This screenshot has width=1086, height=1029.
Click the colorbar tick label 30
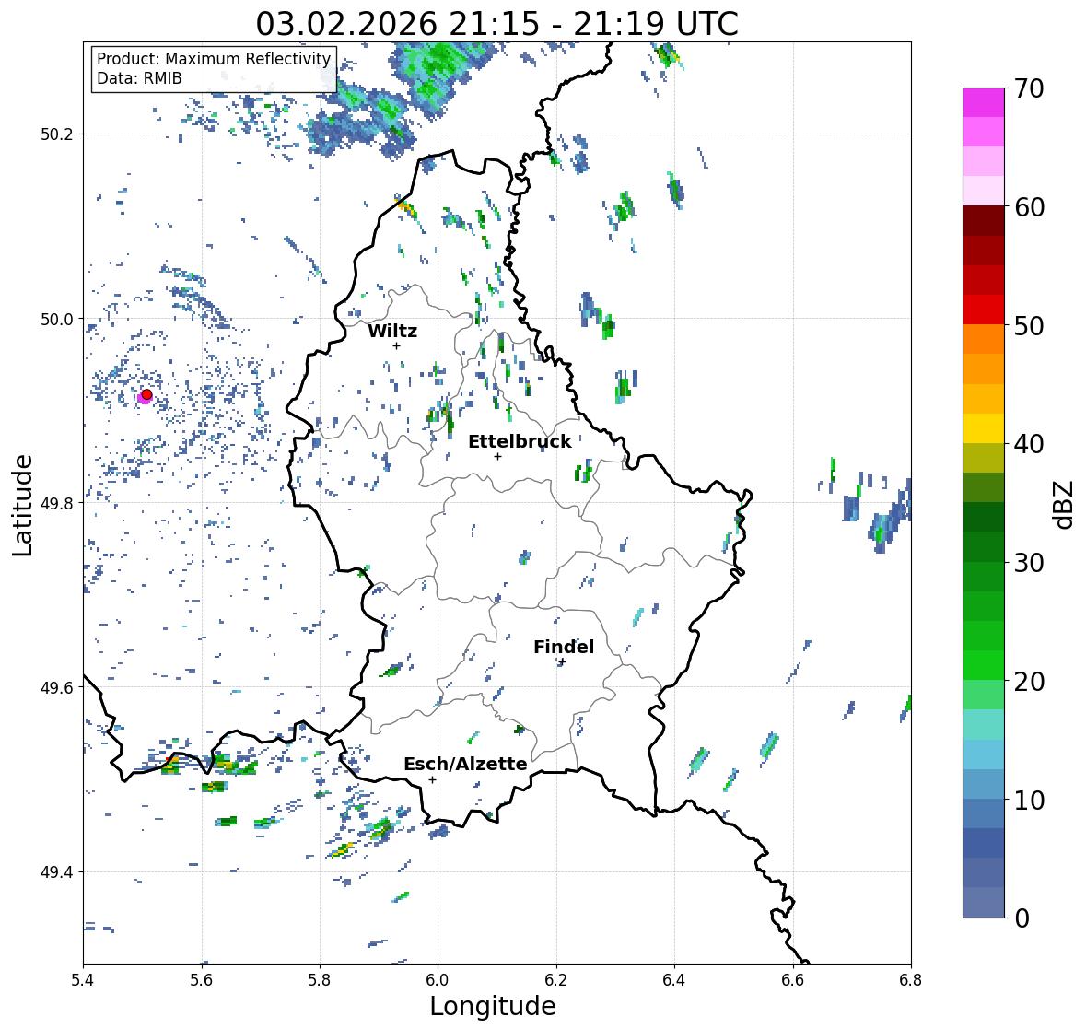coord(1029,563)
